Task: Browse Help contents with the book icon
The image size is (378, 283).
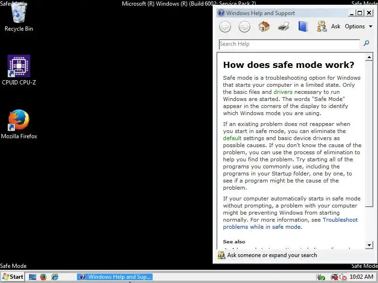Action: pyautogui.click(x=303, y=26)
